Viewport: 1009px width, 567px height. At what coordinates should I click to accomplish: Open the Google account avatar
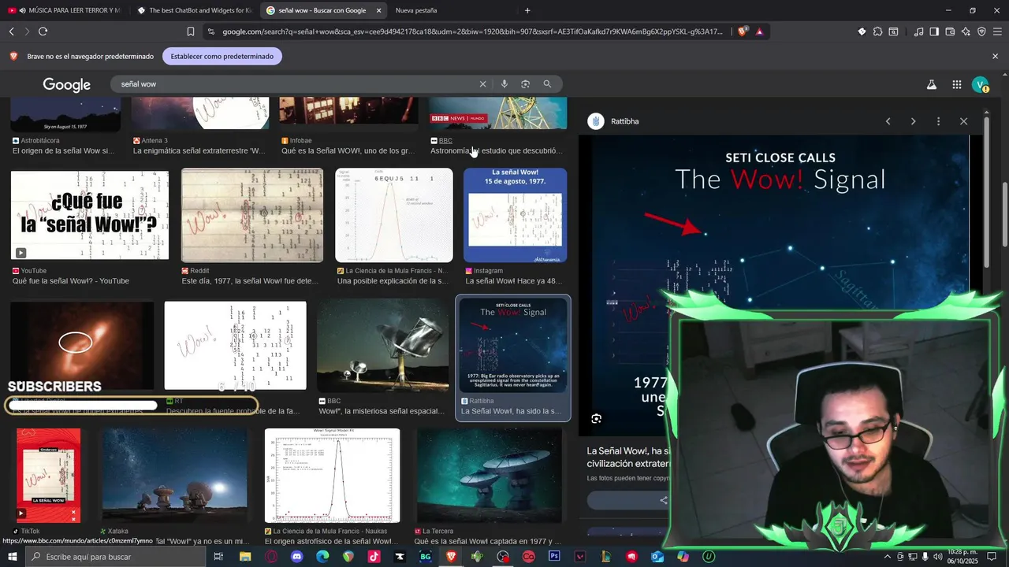(980, 84)
